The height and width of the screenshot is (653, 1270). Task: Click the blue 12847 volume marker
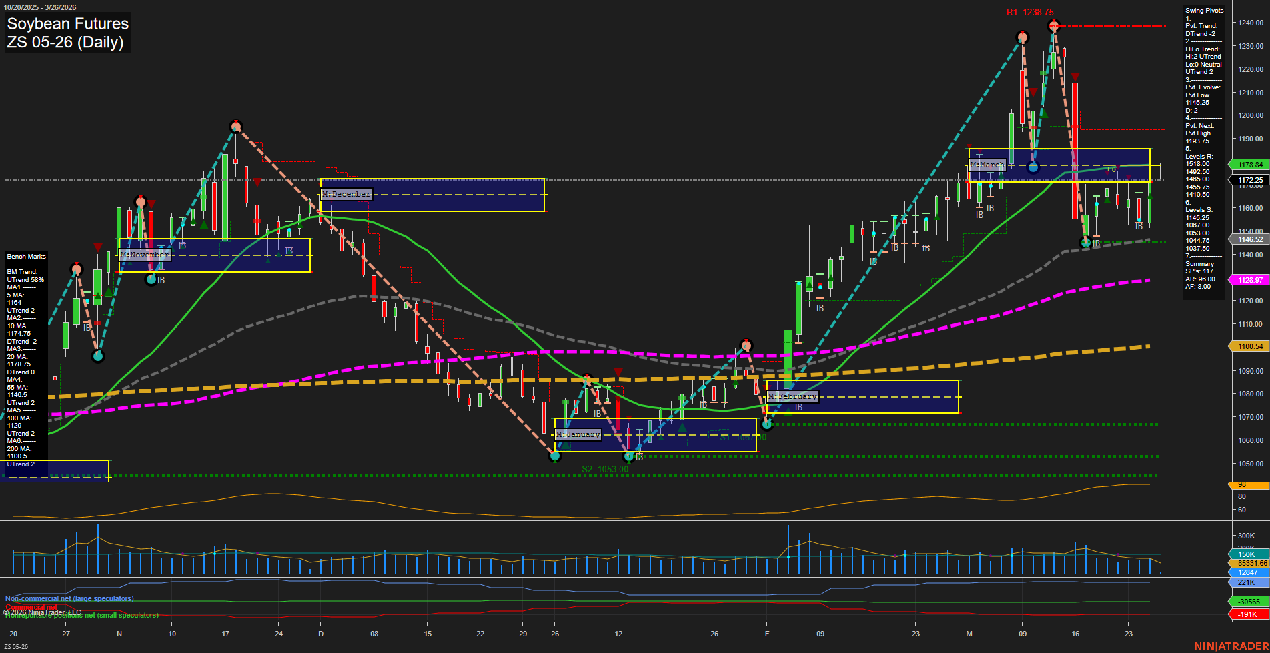point(1249,572)
